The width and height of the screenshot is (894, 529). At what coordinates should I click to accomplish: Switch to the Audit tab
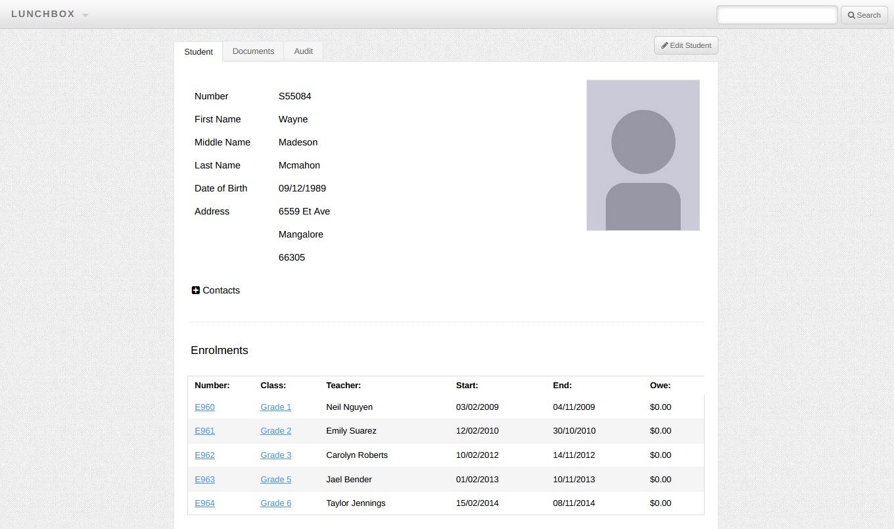click(303, 51)
